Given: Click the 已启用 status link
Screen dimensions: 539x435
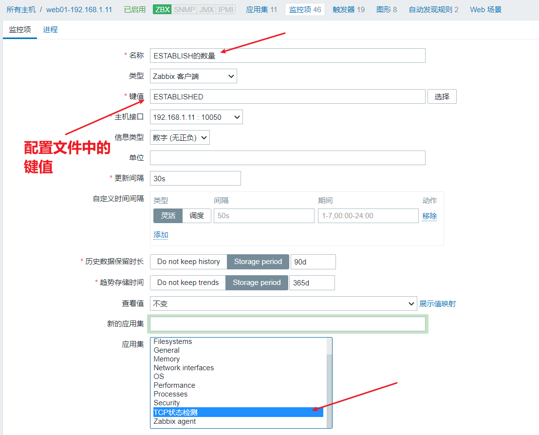Looking at the screenshot, I should [135, 10].
